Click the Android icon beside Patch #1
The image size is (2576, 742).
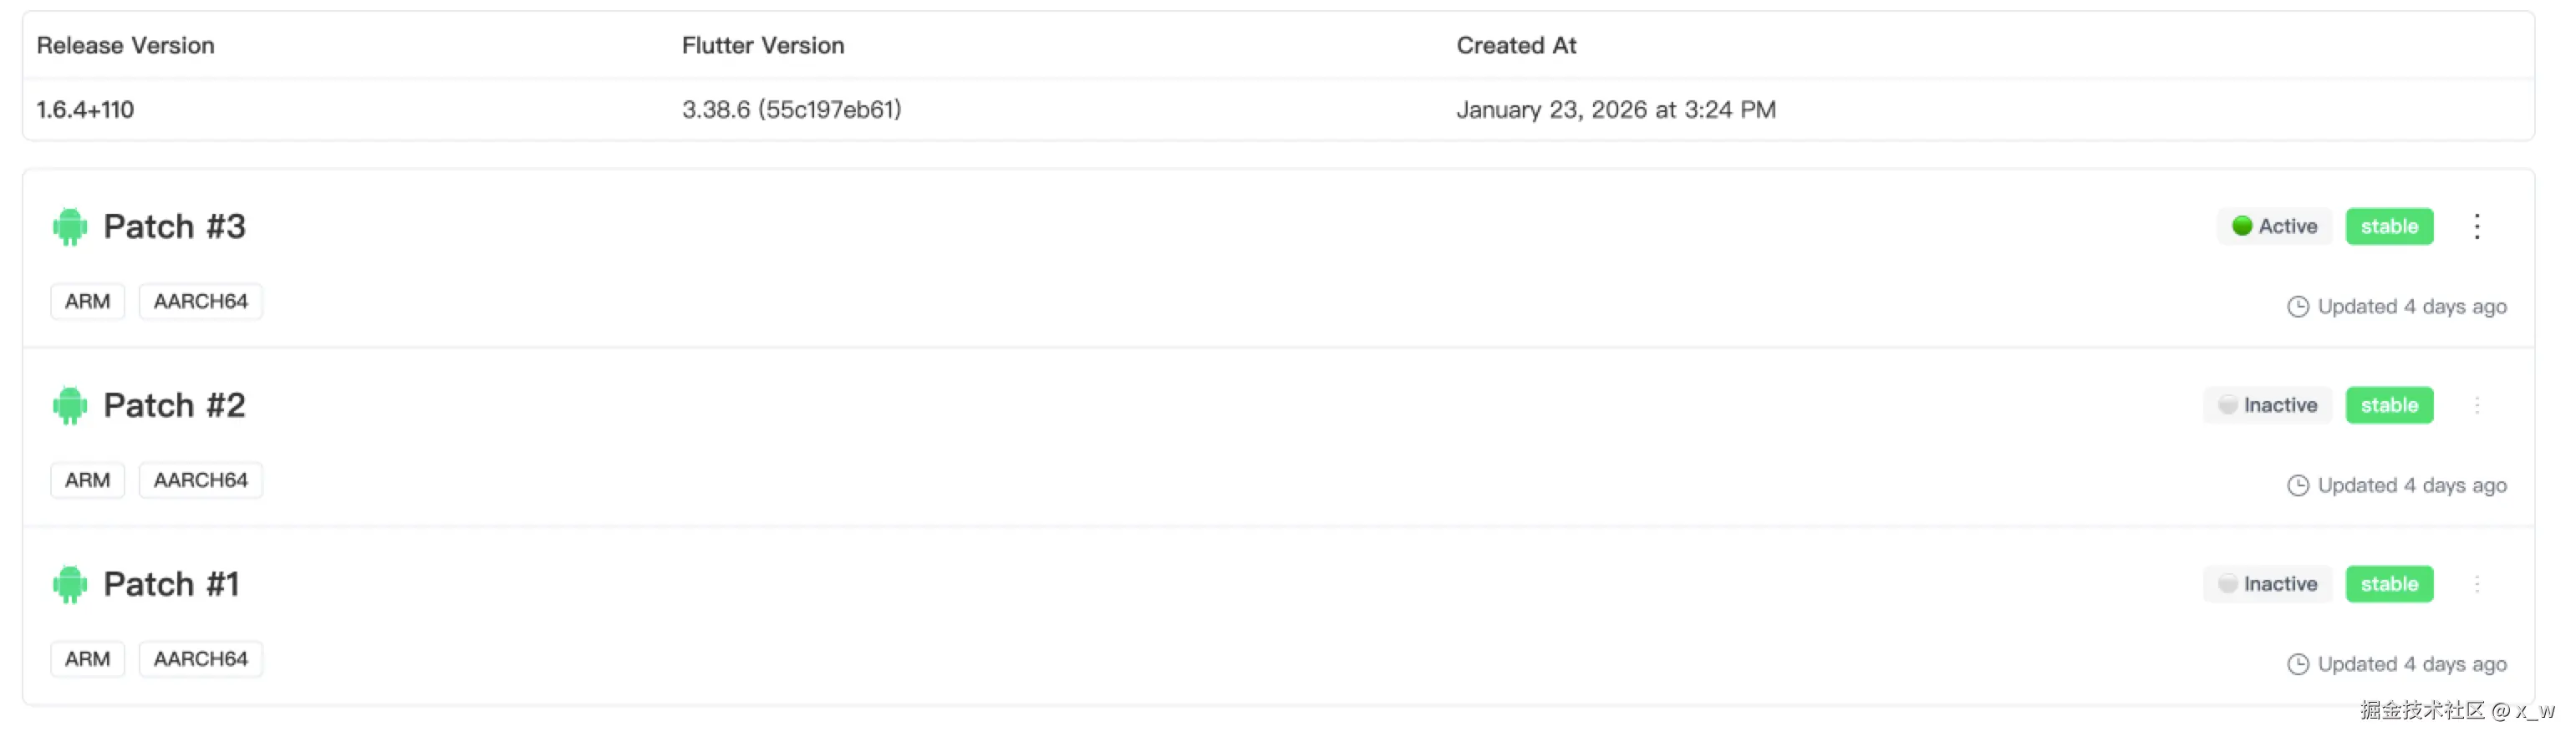(x=69, y=585)
